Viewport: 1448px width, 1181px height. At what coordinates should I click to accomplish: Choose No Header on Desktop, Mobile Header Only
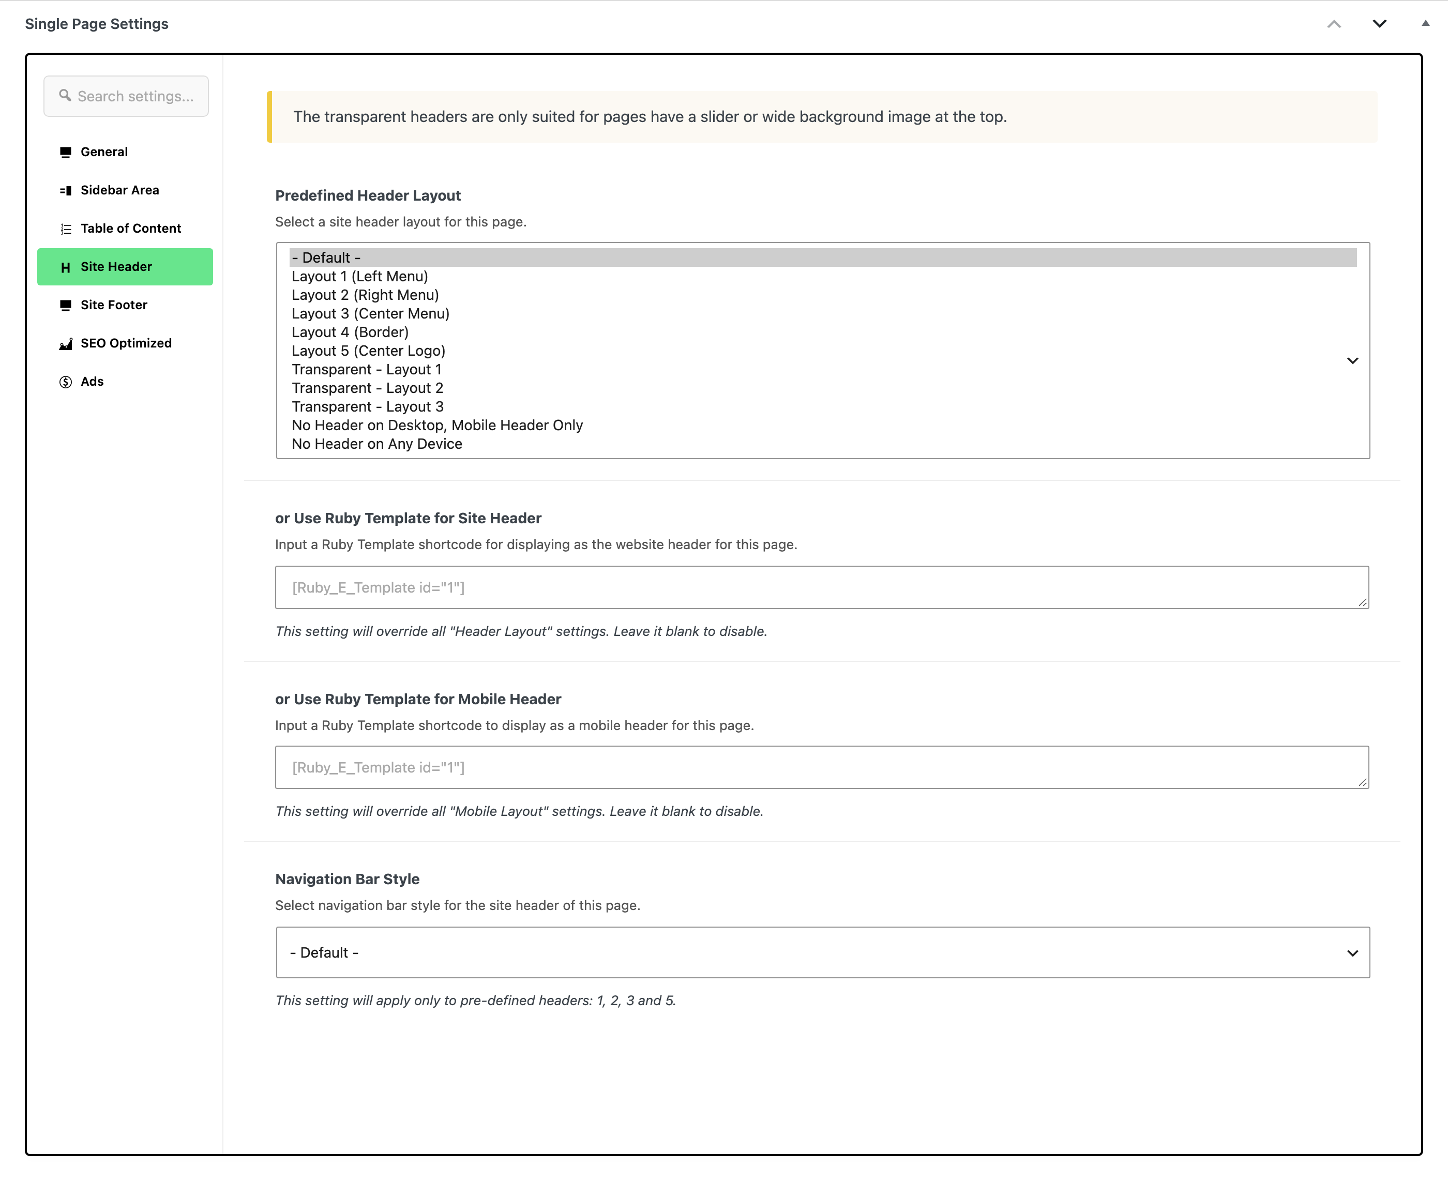[823, 425]
